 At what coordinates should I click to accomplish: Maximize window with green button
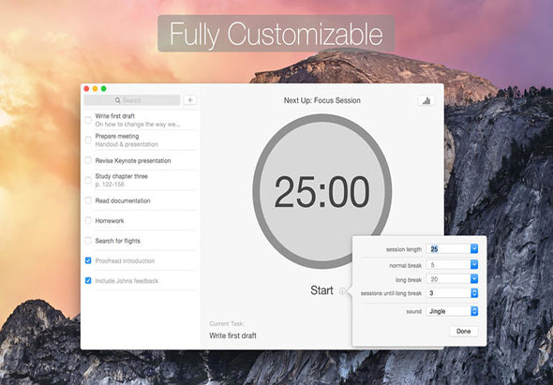click(x=104, y=88)
